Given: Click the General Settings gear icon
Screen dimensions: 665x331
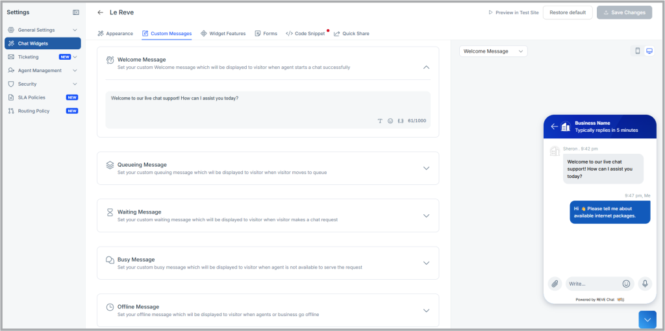Looking at the screenshot, I should pyautogui.click(x=11, y=30).
